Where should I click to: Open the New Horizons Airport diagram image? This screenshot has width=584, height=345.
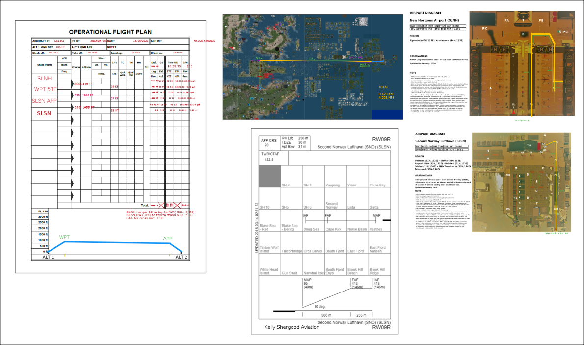point(522,63)
